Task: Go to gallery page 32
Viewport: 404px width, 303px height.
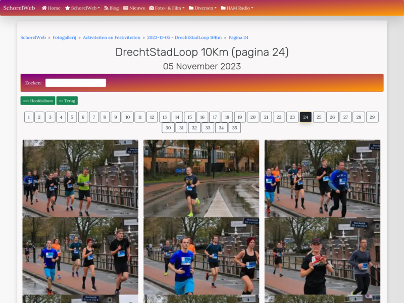Action: (x=194, y=128)
